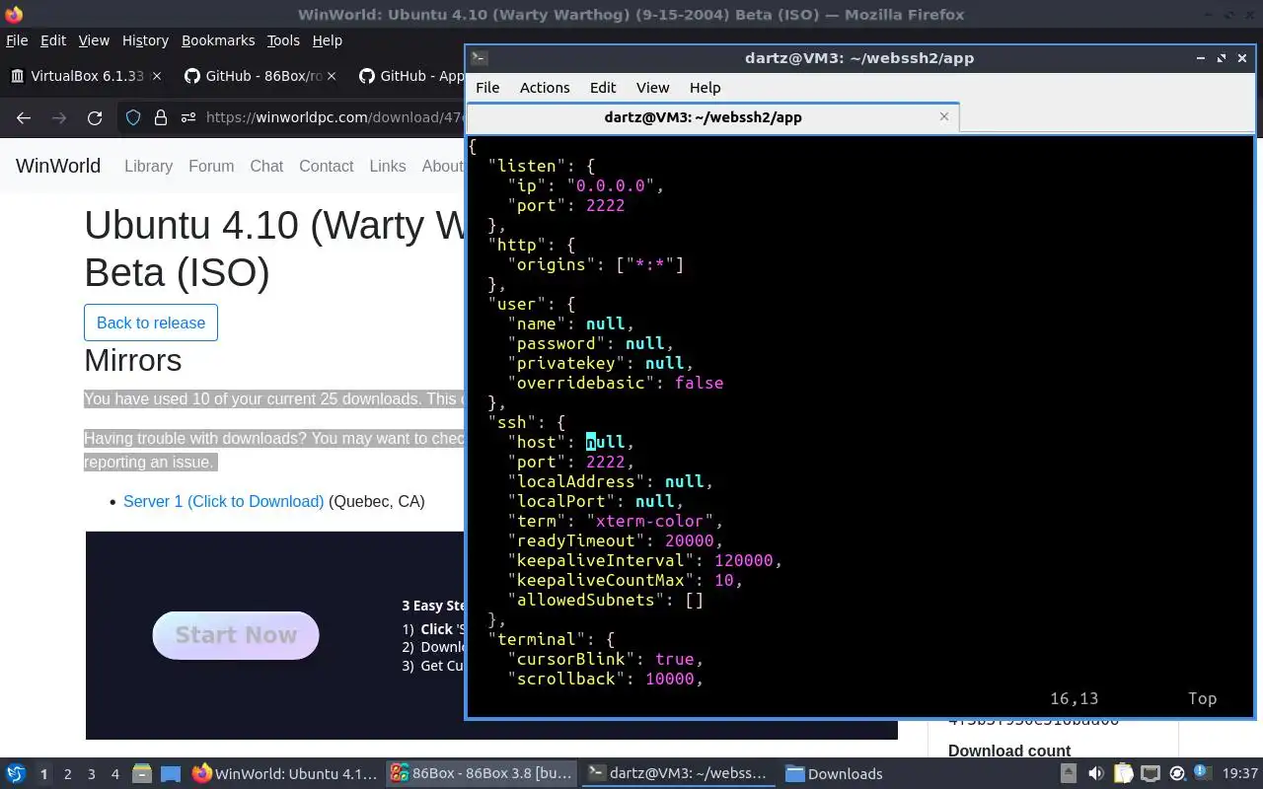1263x789 pixels.
Task: Open volume control in system tray
Action: pos(1095,774)
